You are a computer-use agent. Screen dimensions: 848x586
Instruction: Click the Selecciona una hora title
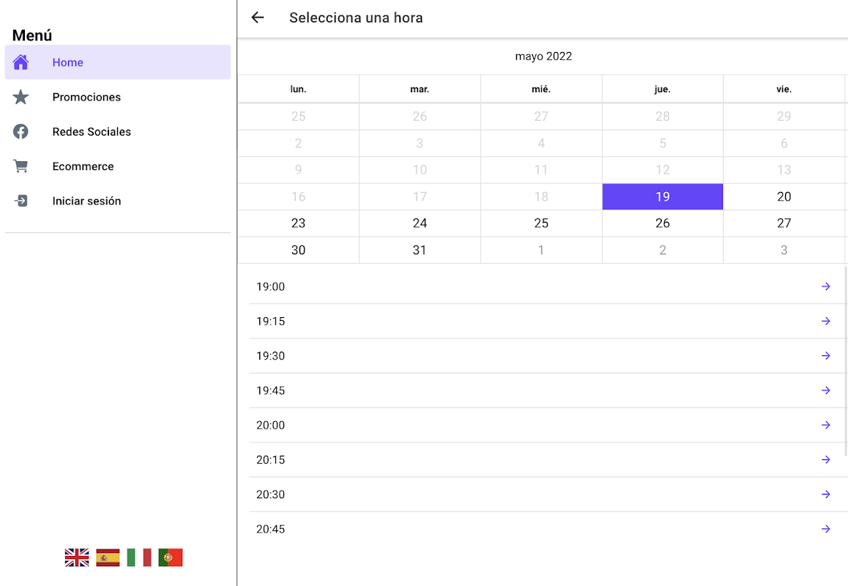(x=356, y=18)
